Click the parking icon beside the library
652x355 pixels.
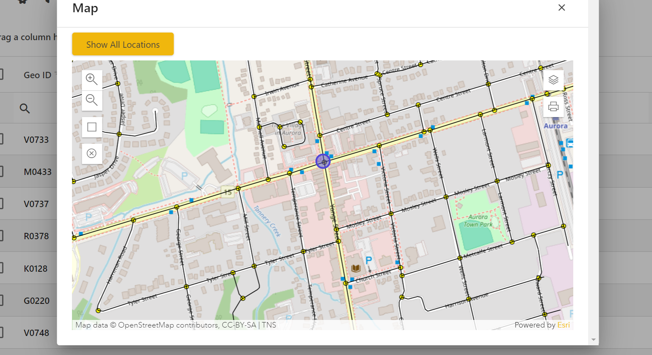pos(369,261)
